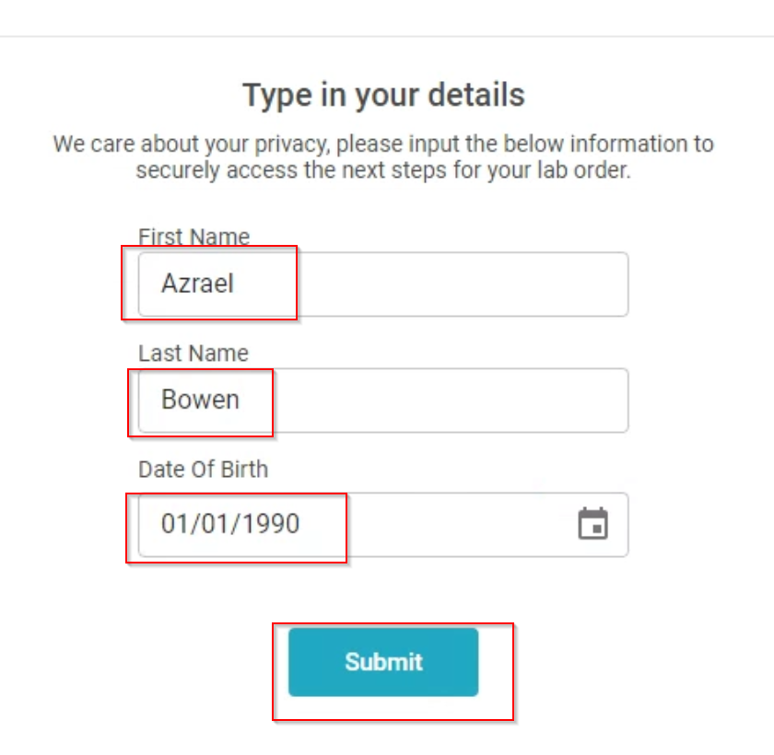Click empty area between date and calendar icon
Image resolution: width=774 pixels, height=755 pixels.
(439, 525)
